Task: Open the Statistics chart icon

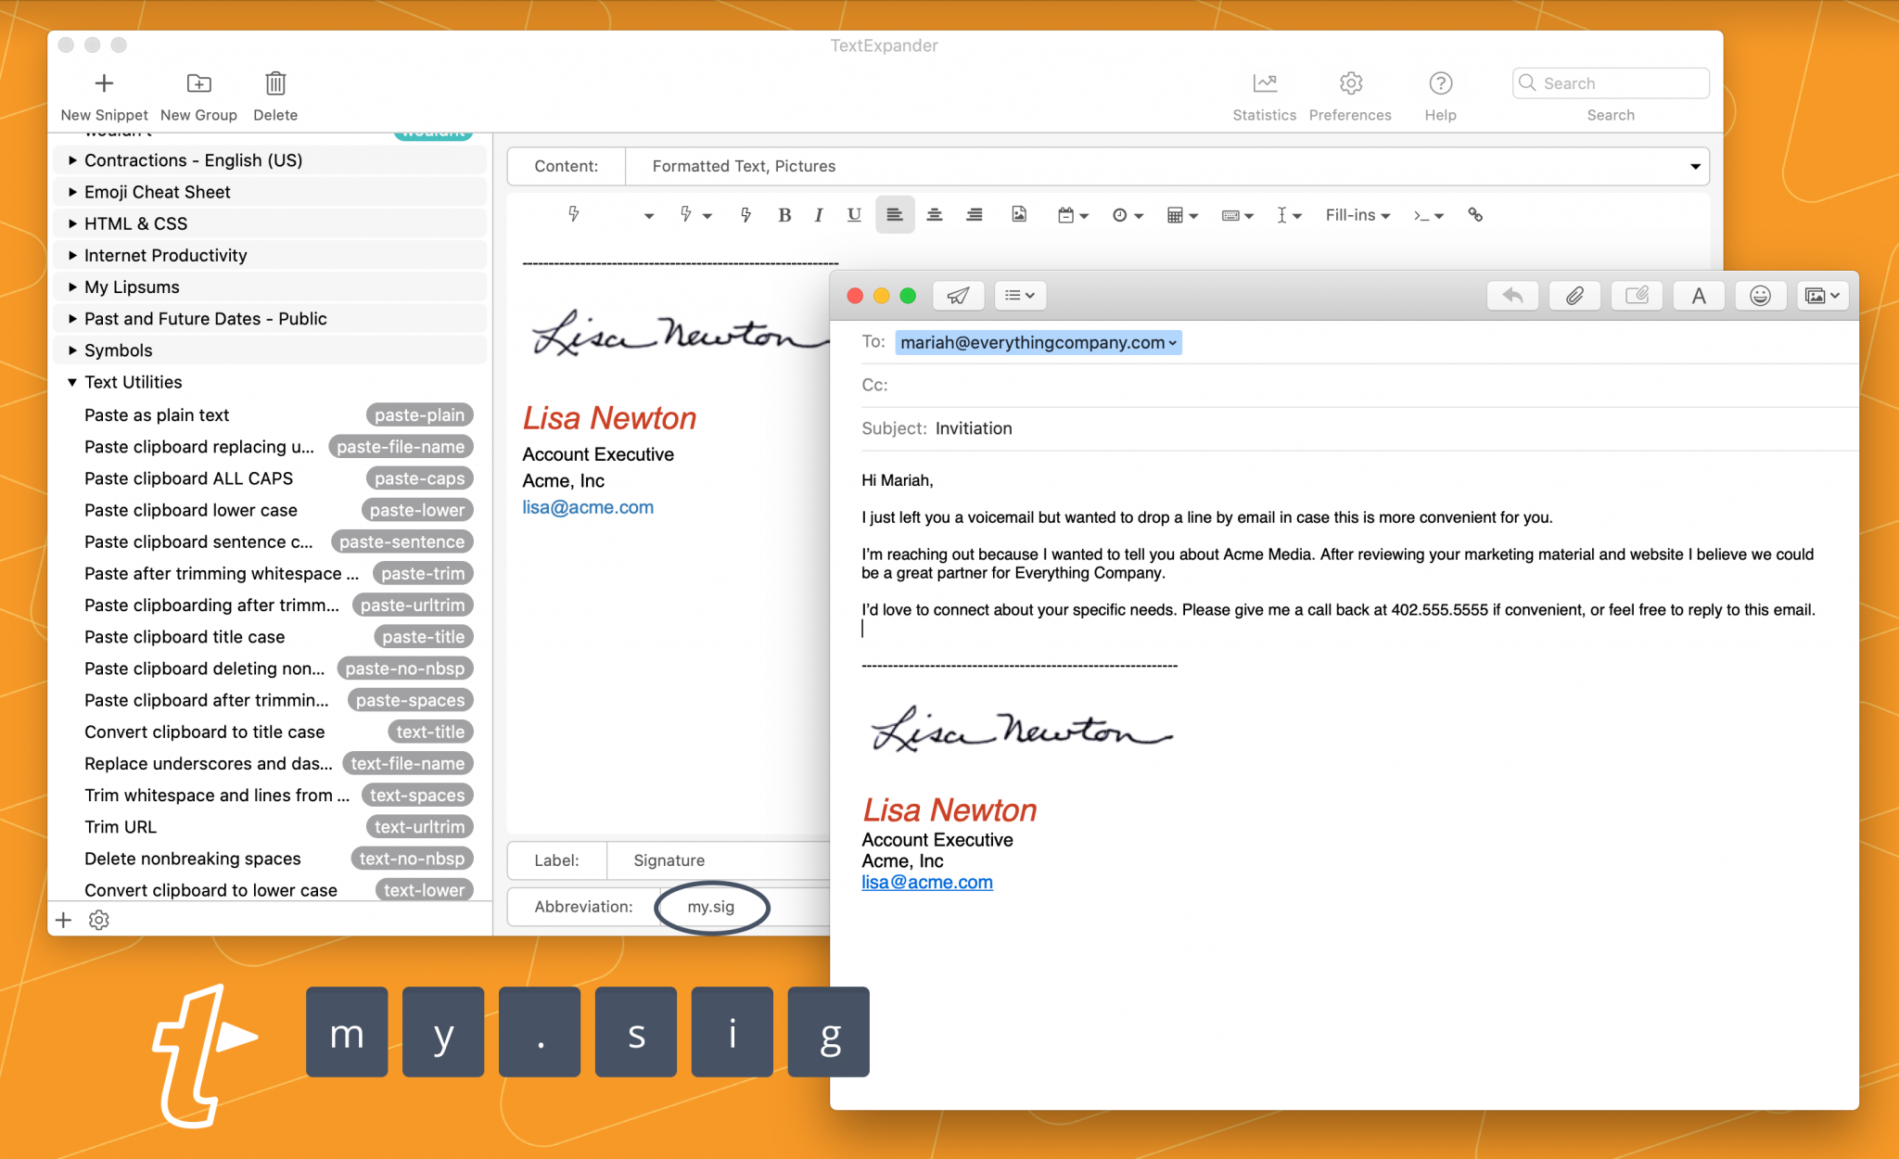Action: pyautogui.click(x=1264, y=83)
